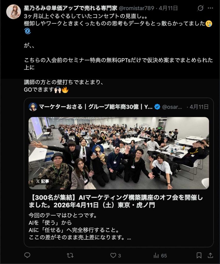
Task: Open the group photo article image
Action: [119, 153]
